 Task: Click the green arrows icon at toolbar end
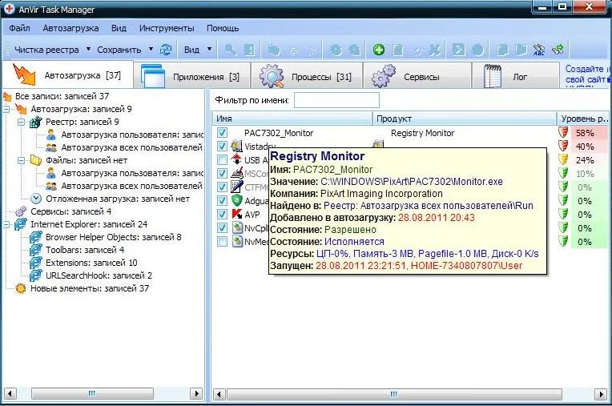[558, 50]
